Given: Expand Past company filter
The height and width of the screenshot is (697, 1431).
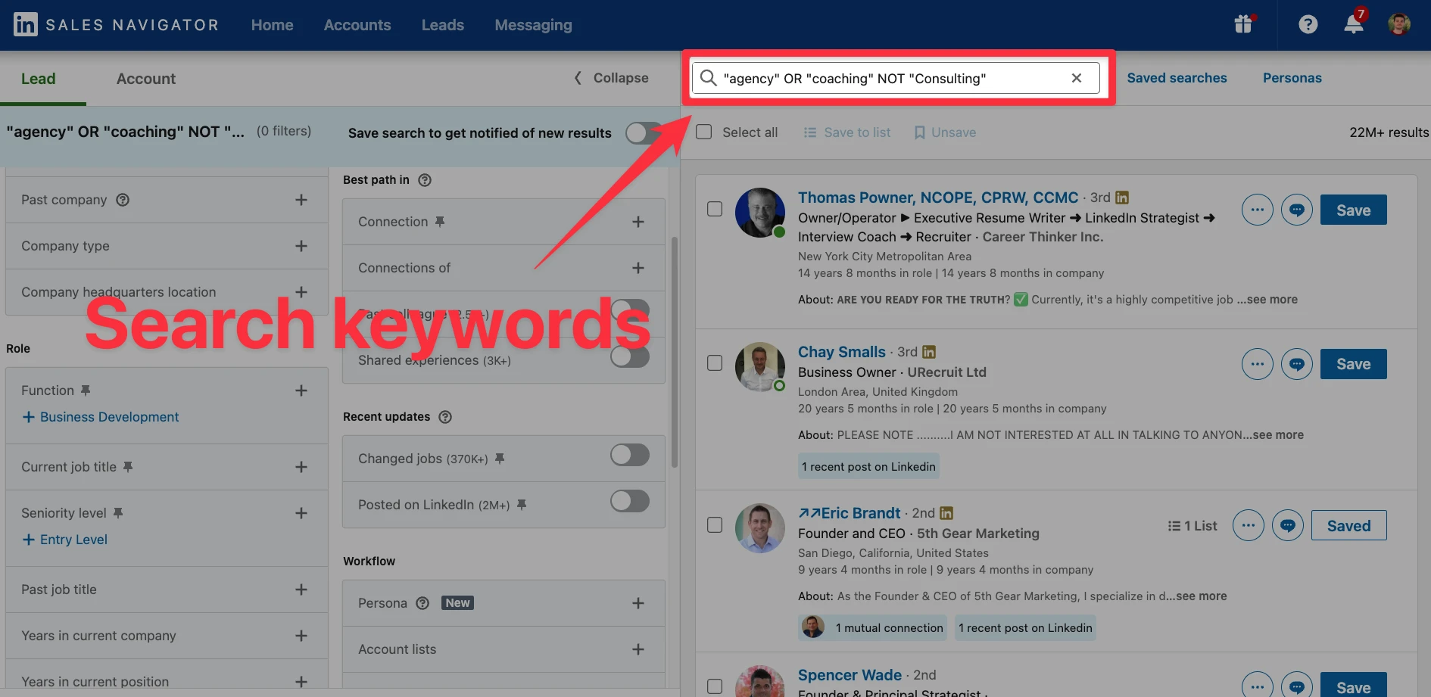Looking at the screenshot, I should click(301, 200).
